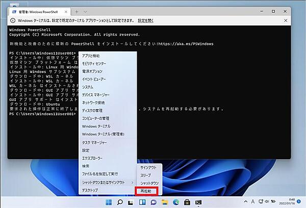The width and height of the screenshot is (306, 208).
Task: Select 'コンピューターの管理' menu entry
Action: (x=108, y=118)
